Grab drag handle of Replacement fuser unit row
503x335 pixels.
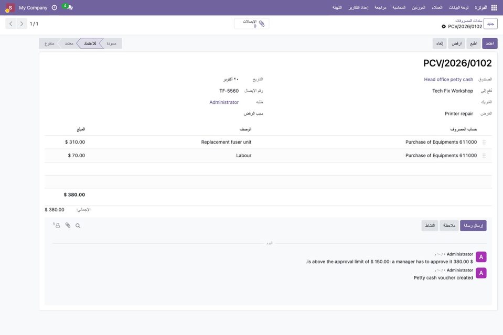pyautogui.click(x=484, y=142)
